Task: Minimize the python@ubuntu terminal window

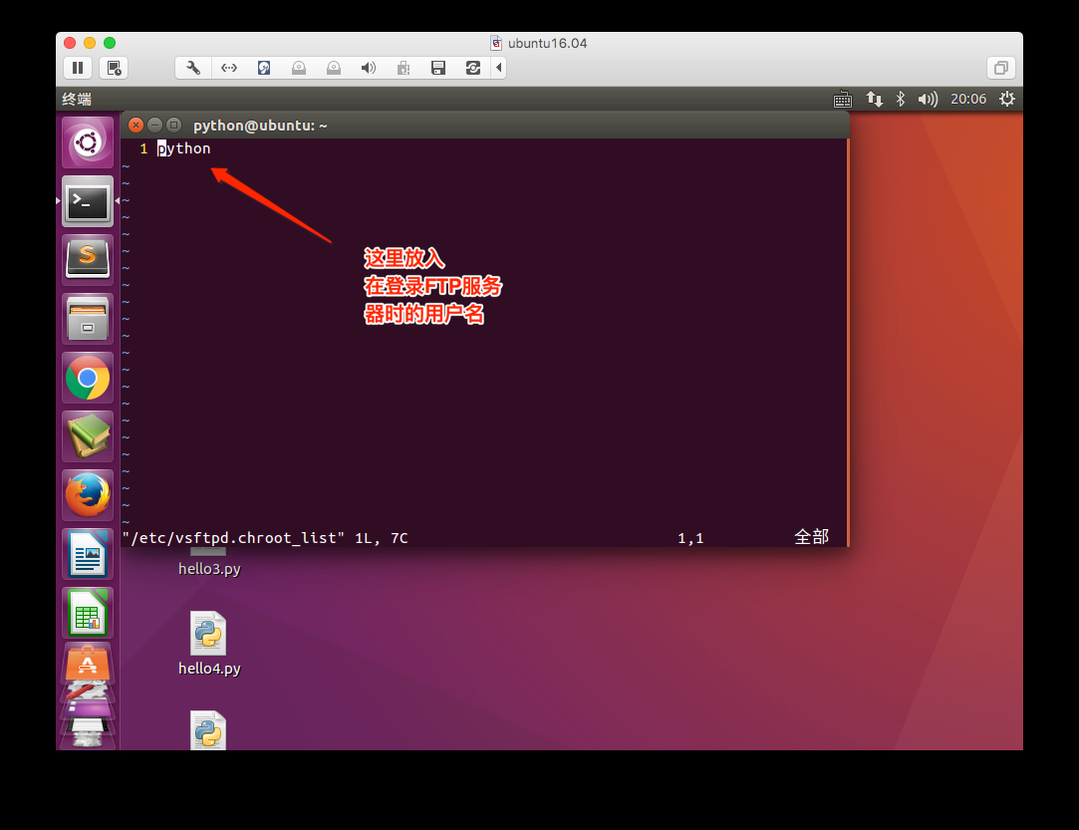Action: pos(154,125)
